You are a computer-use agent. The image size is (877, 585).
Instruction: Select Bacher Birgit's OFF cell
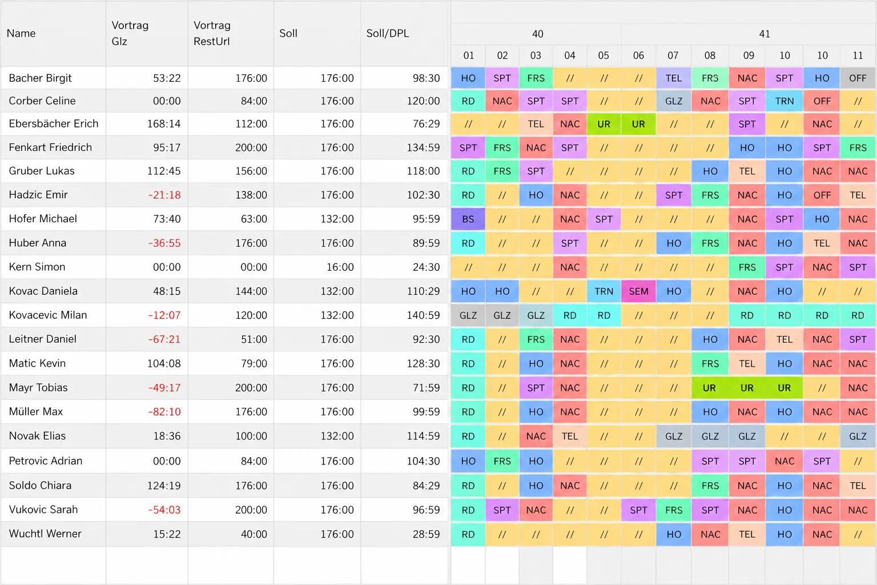pyautogui.click(x=858, y=78)
